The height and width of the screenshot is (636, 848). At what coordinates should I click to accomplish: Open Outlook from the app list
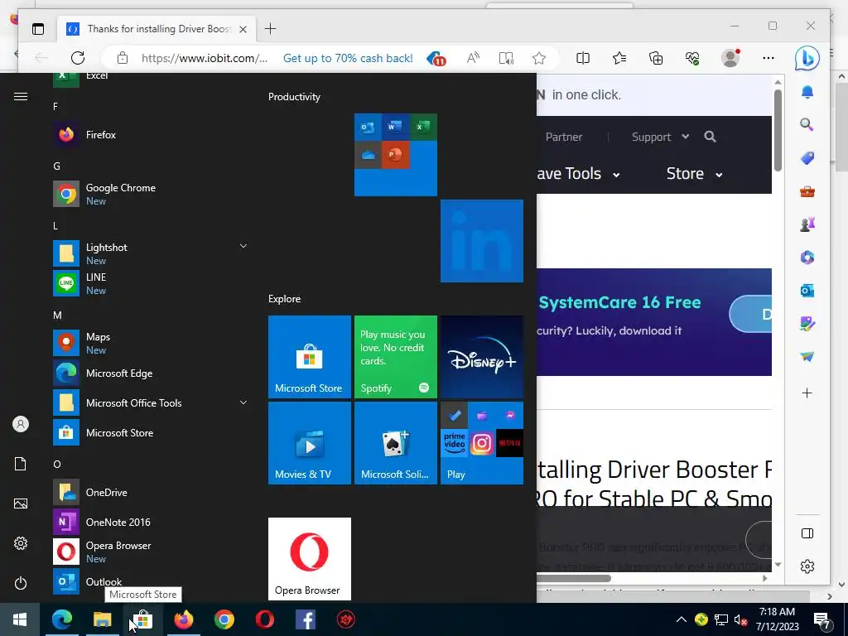[151, 581]
